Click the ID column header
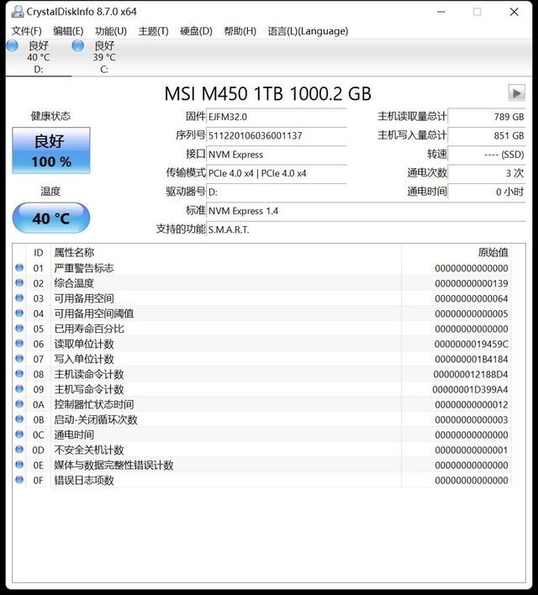This screenshot has width=538, height=595. pyautogui.click(x=39, y=253)
